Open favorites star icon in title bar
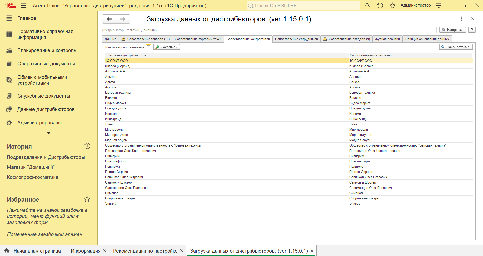Viewport: 483px width, 256px height. click(x=393, y=5)
